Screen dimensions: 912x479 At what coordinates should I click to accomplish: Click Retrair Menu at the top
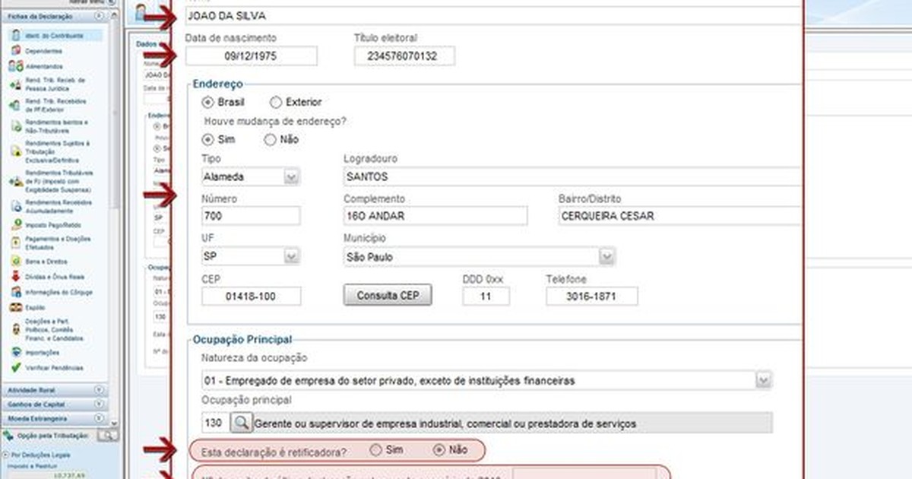click(x=86, y=2)
